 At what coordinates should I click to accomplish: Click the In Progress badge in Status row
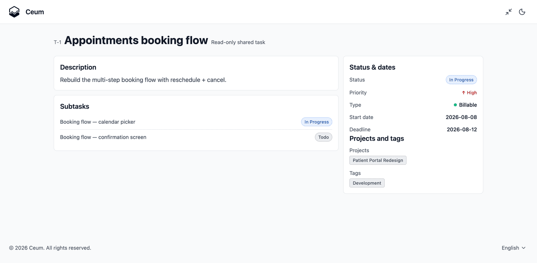pos(461,80)
